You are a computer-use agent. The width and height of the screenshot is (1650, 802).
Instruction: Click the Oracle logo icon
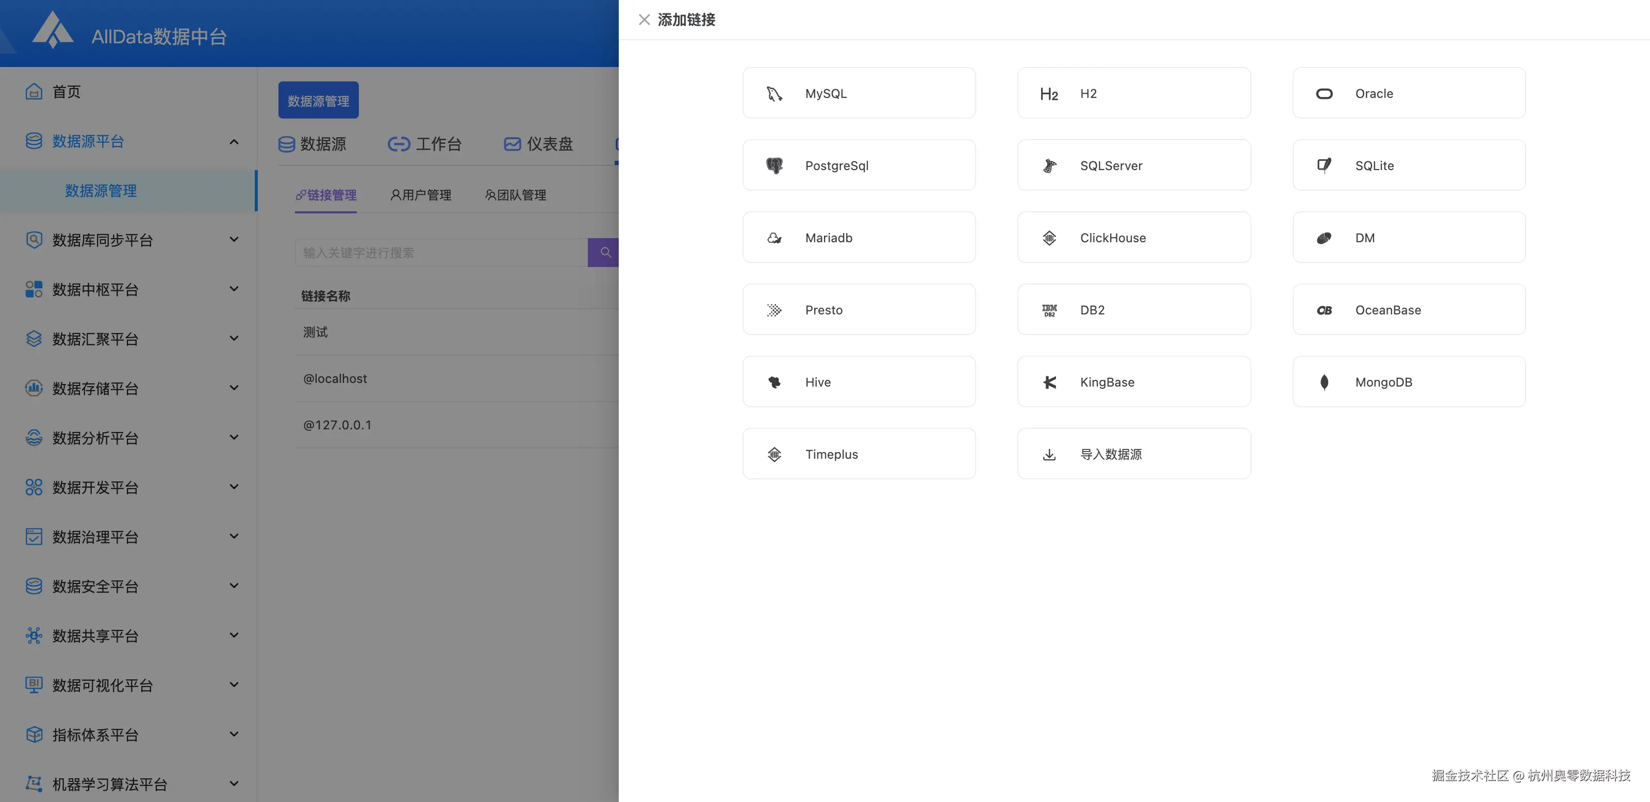point(1324,94)
